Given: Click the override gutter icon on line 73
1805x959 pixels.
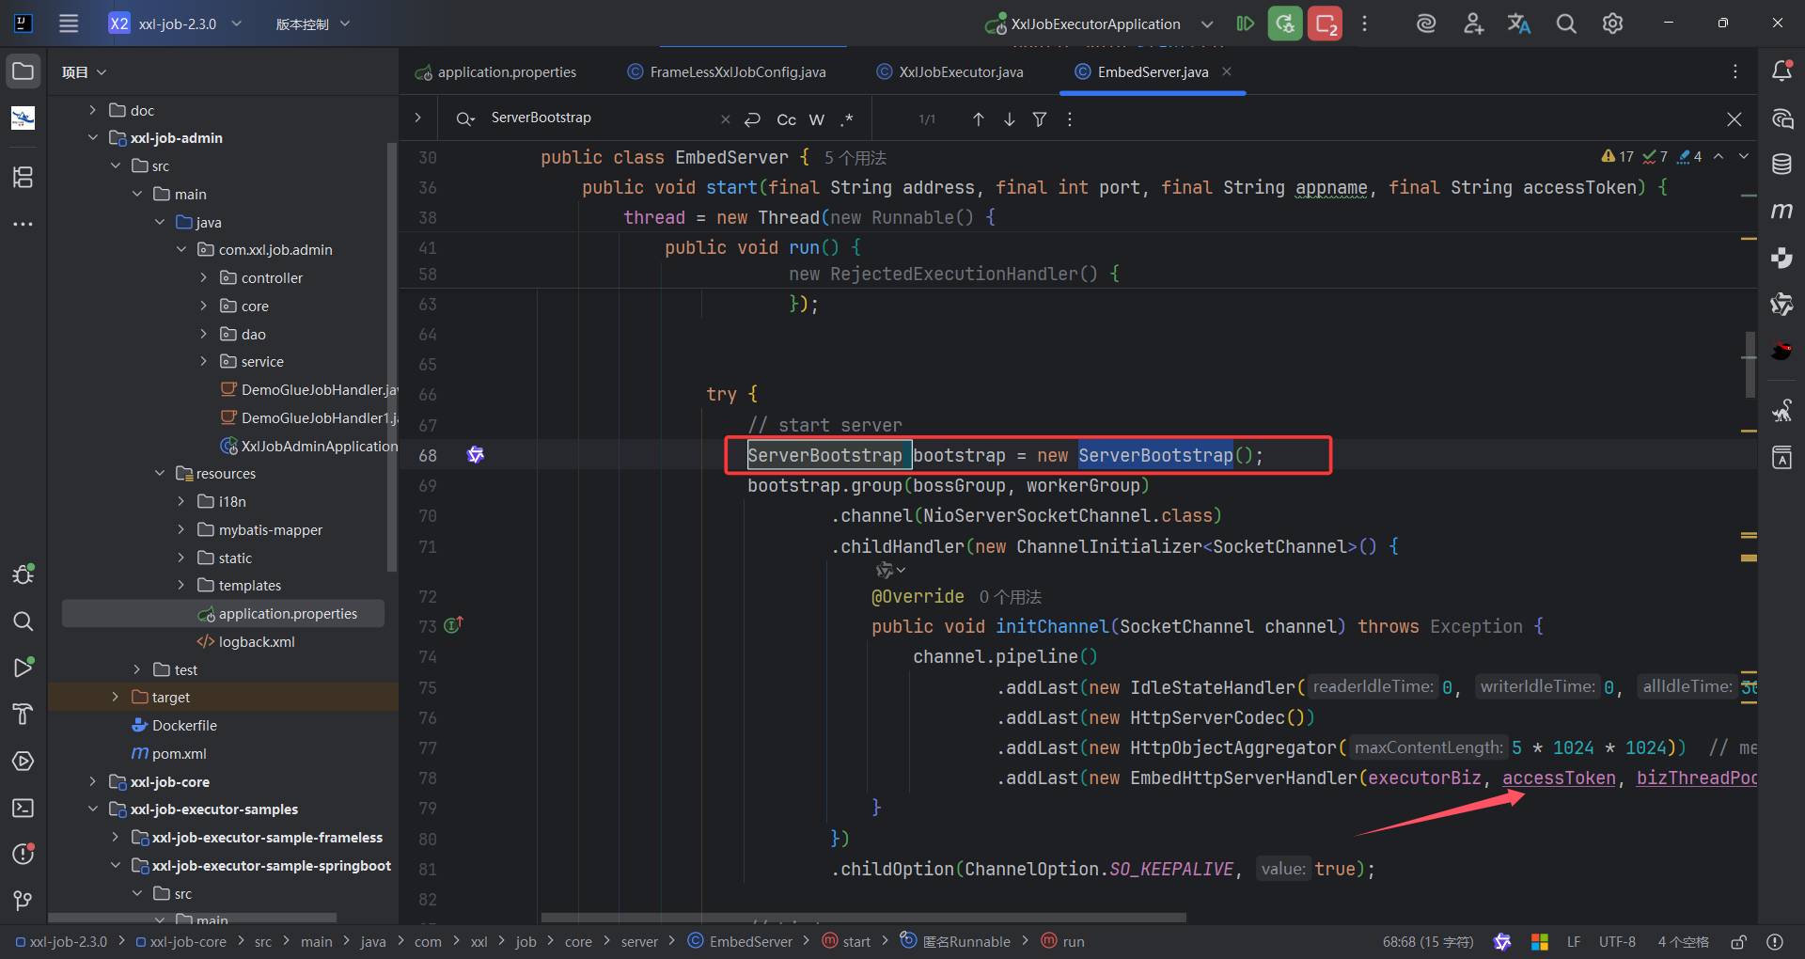Looking at the screenshot, I should [x=454, y=625].
